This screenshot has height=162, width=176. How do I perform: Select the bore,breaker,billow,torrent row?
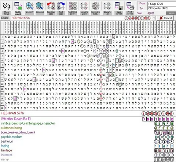88,132
